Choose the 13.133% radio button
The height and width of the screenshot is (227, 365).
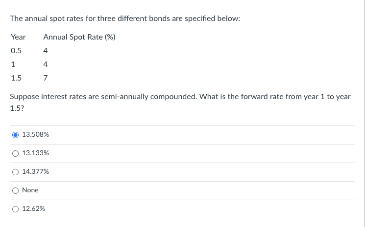(x=16, y=153)
